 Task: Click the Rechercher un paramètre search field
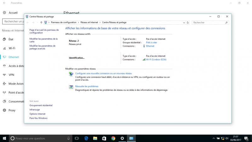[x=13, y=21]
